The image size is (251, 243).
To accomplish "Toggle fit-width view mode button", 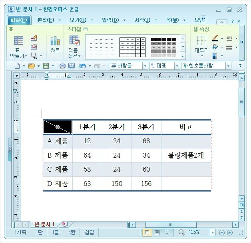I will (x=157, y=233).
